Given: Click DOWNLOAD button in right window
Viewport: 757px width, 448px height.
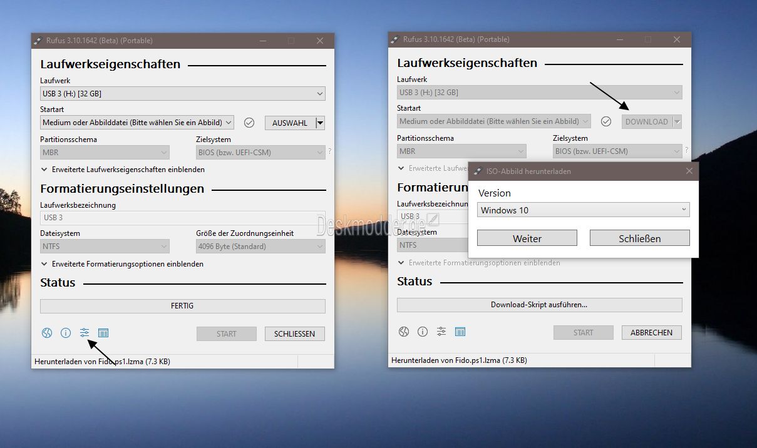Looking at the screenshot, I should (647, 121).
